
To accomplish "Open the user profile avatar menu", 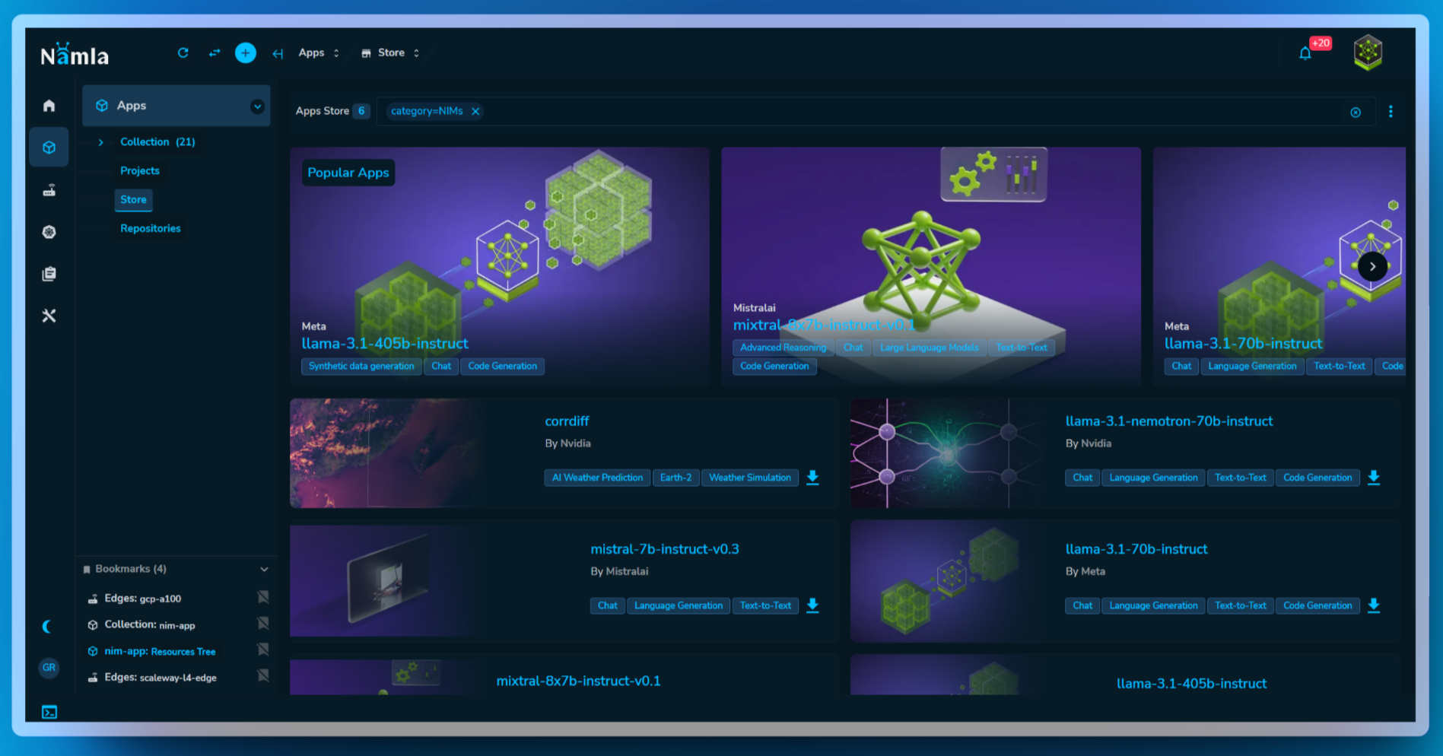I will tap(1368, 52).
